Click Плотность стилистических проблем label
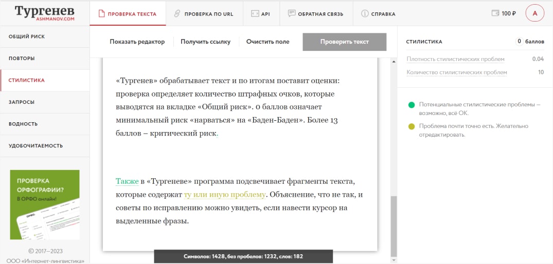 [x=455, y=59]
